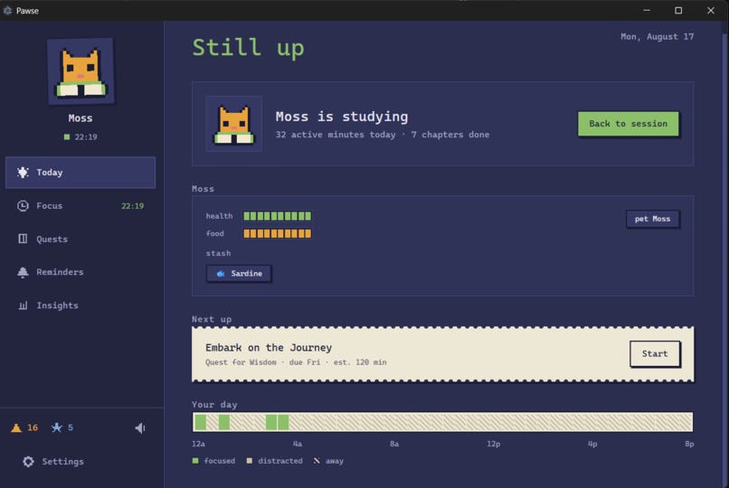Feed Moss the Sardine from stash
Screen dimensions: 729x488
click(x=239, y=274)
